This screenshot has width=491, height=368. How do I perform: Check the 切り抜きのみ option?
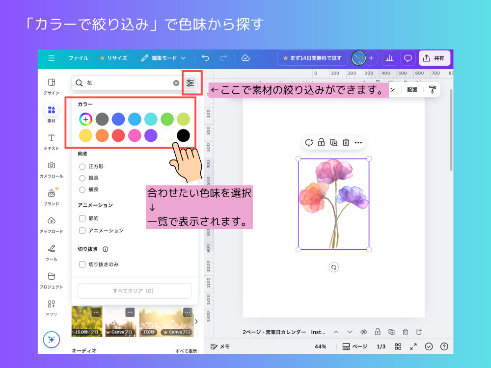tap(82, 264)
